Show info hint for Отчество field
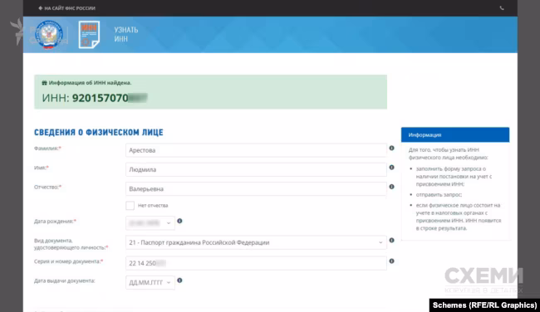540x312 pixels. 391,187
